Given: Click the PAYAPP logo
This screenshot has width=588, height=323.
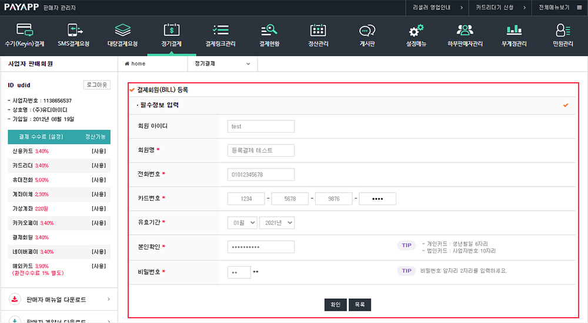Looking at the screenshot, I should pos(21,6).
